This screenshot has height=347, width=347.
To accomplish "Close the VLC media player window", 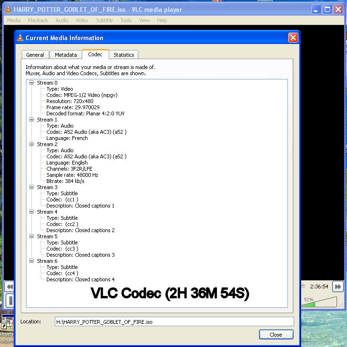I will [338, 9].
